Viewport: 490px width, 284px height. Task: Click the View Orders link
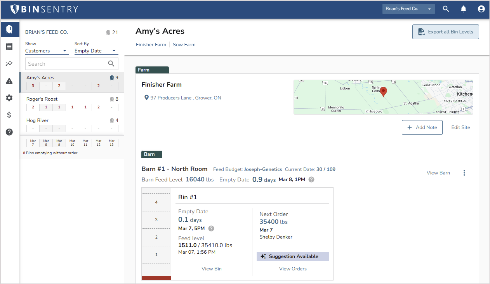[x=293, y=269]
